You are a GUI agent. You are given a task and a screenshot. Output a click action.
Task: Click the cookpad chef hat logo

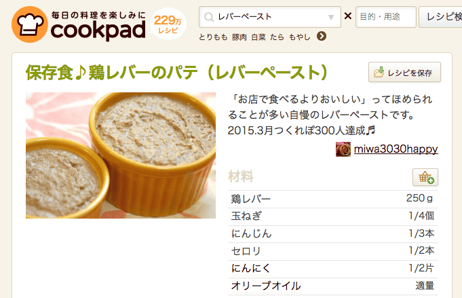tap(29, 24)
